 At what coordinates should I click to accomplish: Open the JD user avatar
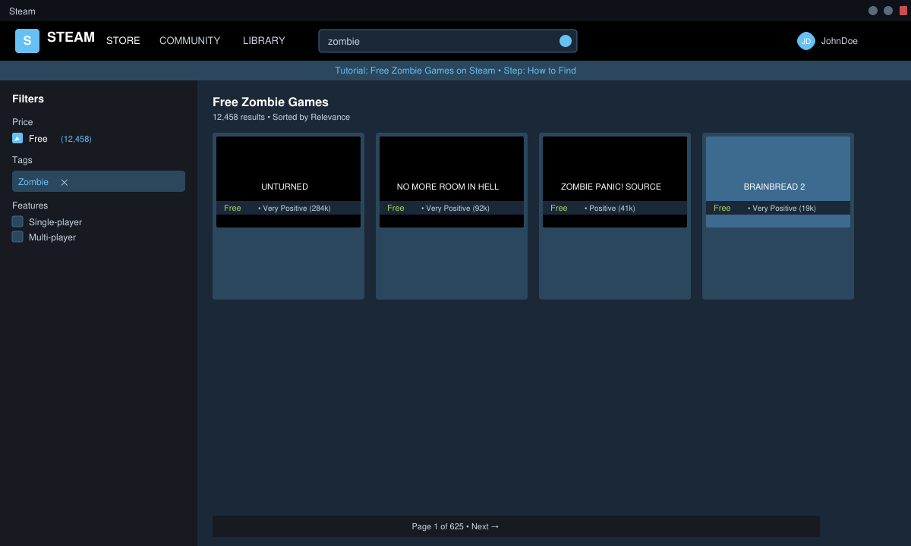pyautogui.click(x=806, y=41)
